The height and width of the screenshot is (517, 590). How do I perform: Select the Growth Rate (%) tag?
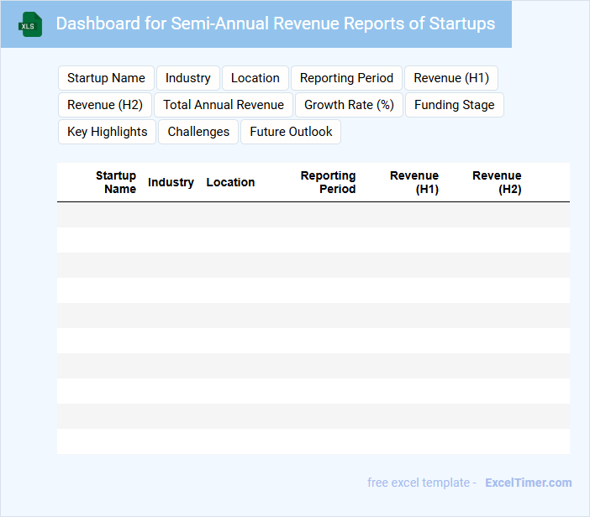(x=349, y=105)
